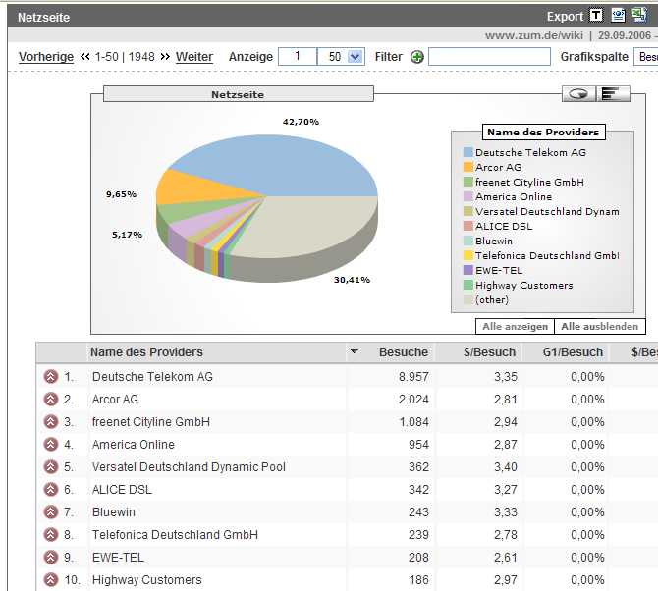
Task: Click the red arrow icon beside Bluewin
Action: (x=51, y=512)
